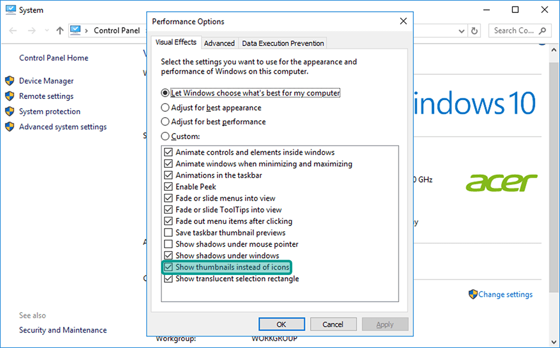The height and width of the screenshot is (348, 560).
Task: Check Show shadows under mouse pointer
Action: pyautogui.click(x=168, y=244)
